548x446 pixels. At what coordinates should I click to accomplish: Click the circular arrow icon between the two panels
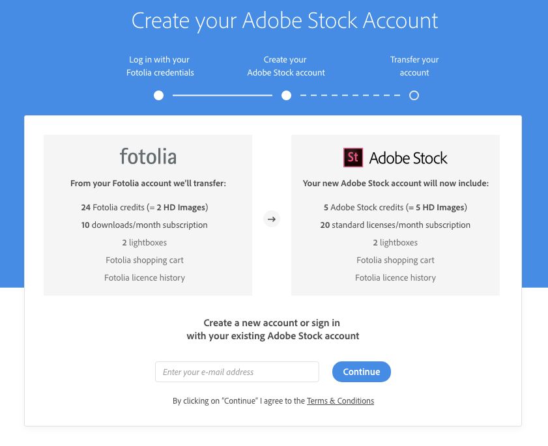tap(272, 219)
